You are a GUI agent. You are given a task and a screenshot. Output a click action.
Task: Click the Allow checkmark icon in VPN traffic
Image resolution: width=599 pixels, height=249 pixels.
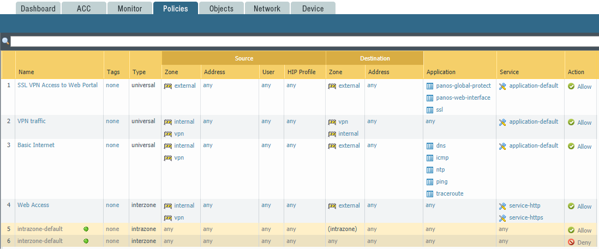click(x=572, y=123)
